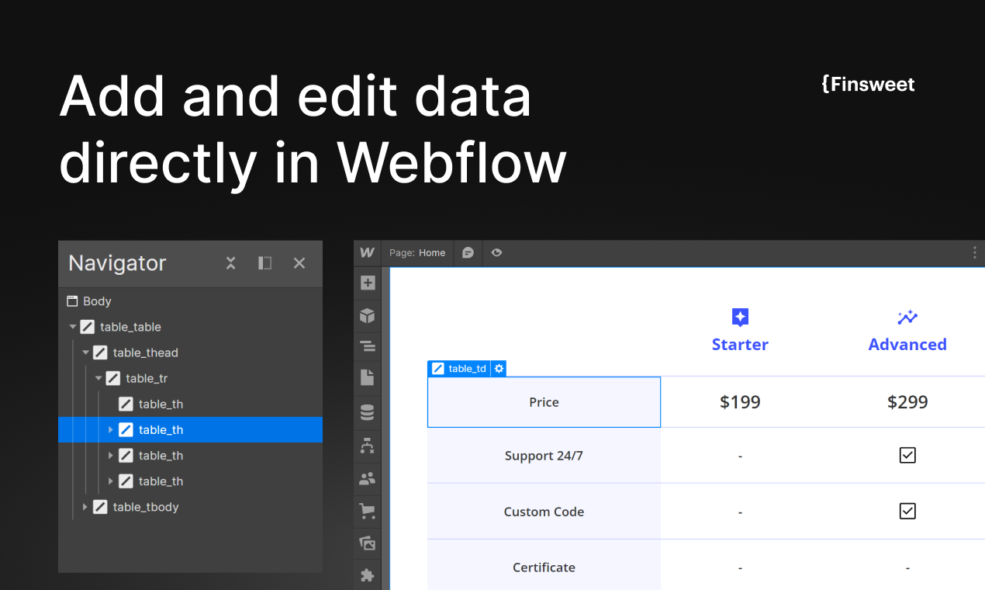This screenshot has height=590, width=985.
Task: Open the Pages panel icon
Action: (x=368, y=378)
